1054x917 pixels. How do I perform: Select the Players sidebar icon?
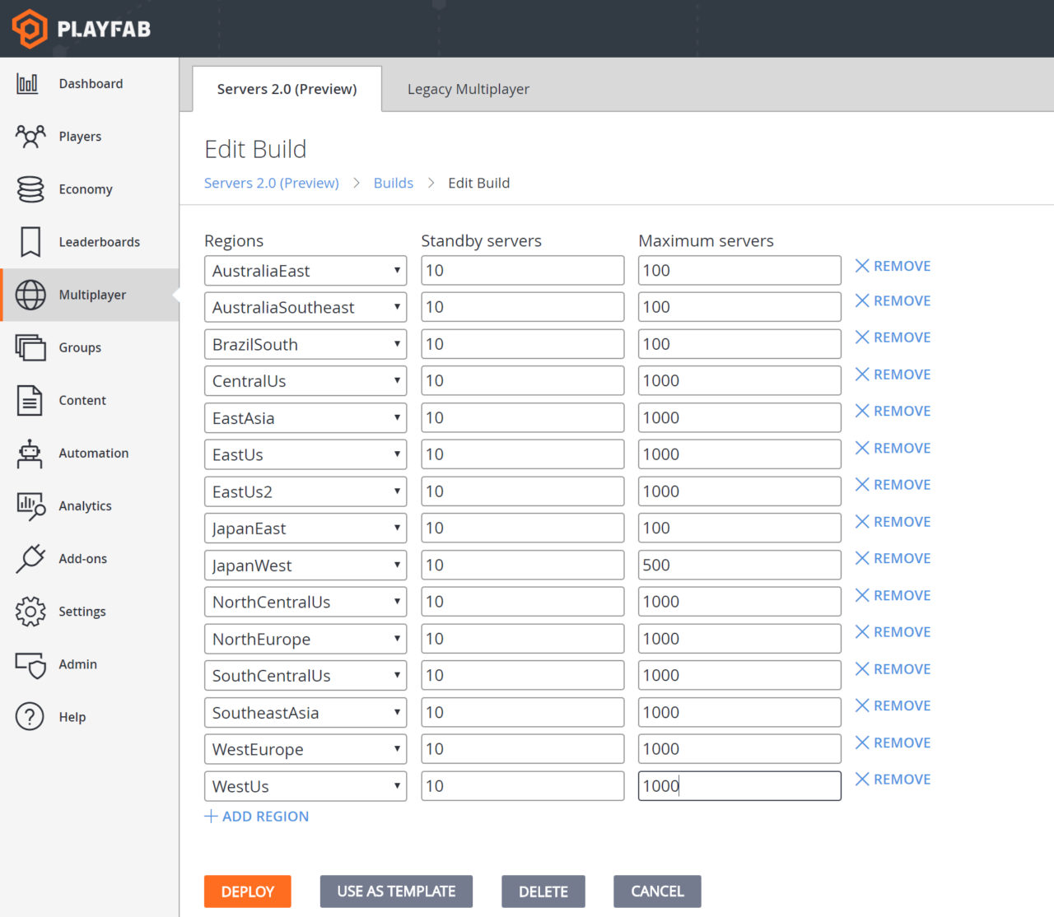80,136
